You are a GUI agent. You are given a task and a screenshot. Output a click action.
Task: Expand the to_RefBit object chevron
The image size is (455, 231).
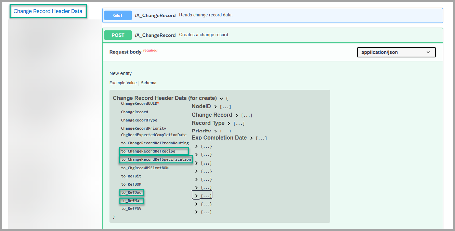[x=196, y=179]
